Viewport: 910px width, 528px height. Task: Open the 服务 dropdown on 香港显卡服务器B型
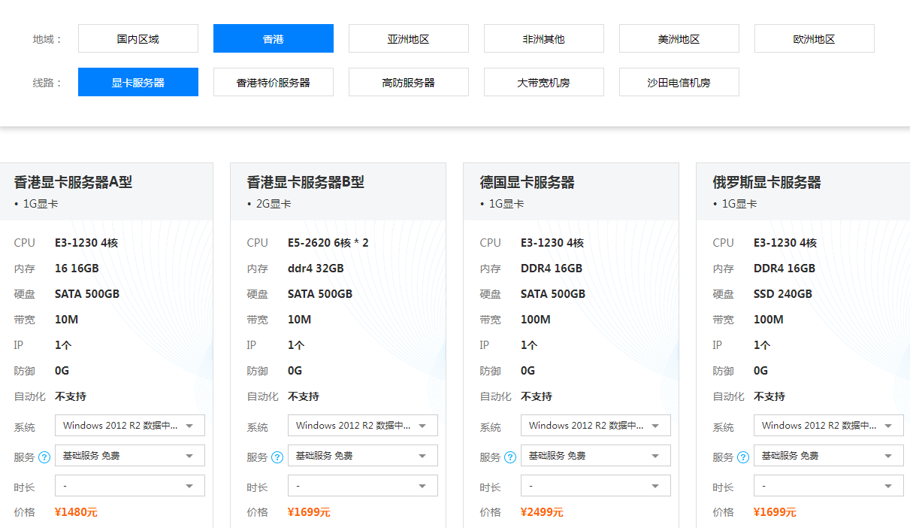click(362, 455)
